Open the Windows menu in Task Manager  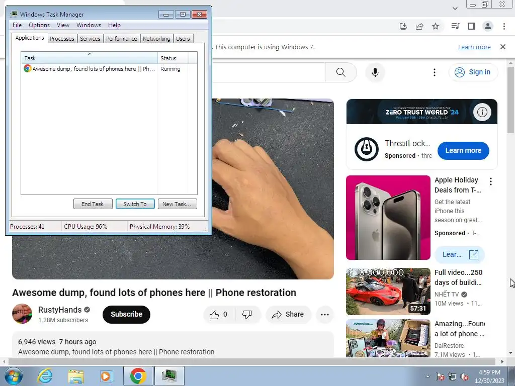tap(89, 25)
